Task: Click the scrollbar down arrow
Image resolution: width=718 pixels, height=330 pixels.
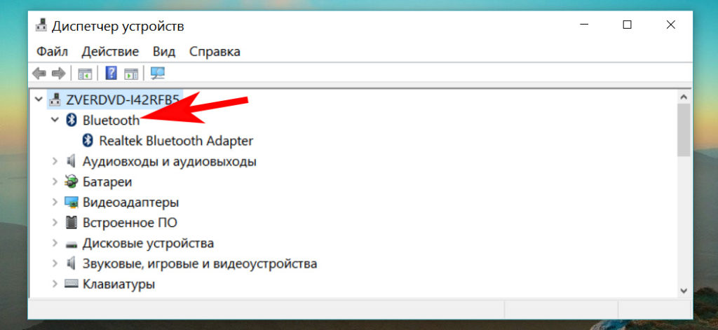Action: click(684, 289)
